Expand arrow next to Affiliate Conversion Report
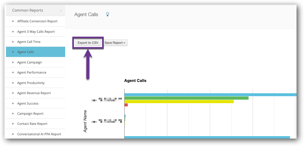This screenshot has height=146, width=304. coord(13,21)
